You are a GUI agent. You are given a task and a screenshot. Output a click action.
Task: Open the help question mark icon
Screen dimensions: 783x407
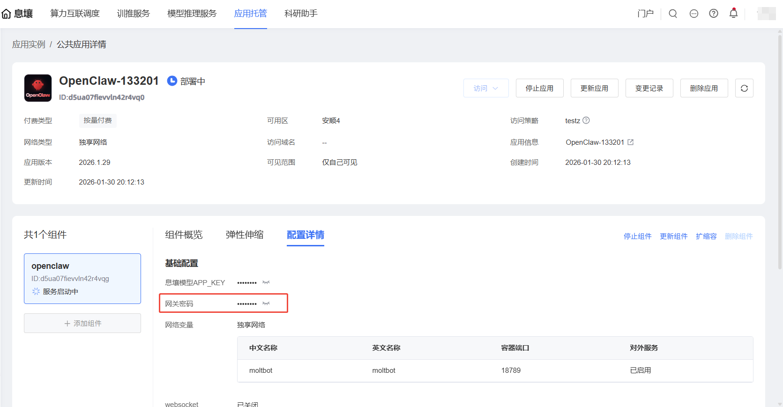[714, 14]
